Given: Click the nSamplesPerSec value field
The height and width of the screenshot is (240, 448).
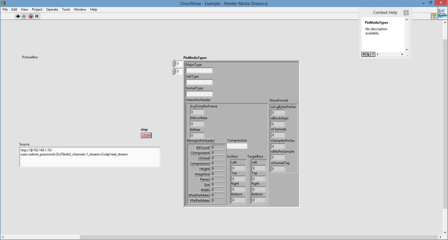Looking at the screenshot, I should pos(278,147).
